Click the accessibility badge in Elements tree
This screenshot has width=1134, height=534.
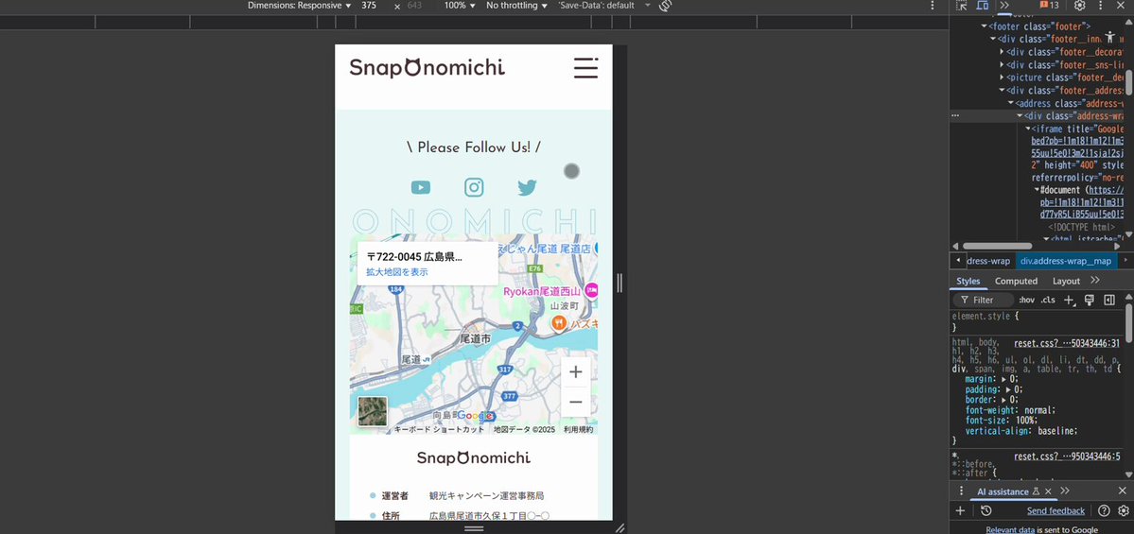pyautogui.click(x=1110, y=37)
